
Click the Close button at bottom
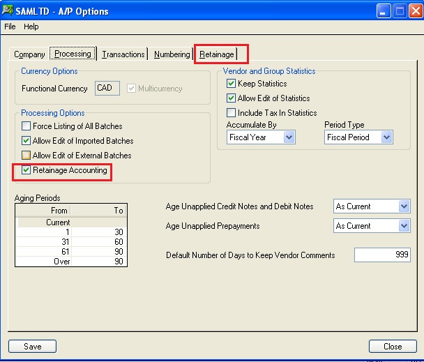393,347
